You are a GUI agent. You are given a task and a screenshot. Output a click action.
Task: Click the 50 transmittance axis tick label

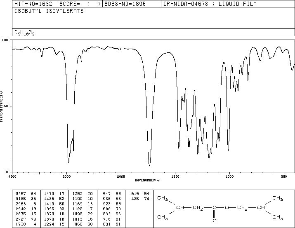(7, 106)
